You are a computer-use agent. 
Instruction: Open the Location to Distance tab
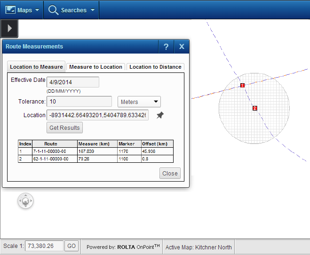[155, 67]
